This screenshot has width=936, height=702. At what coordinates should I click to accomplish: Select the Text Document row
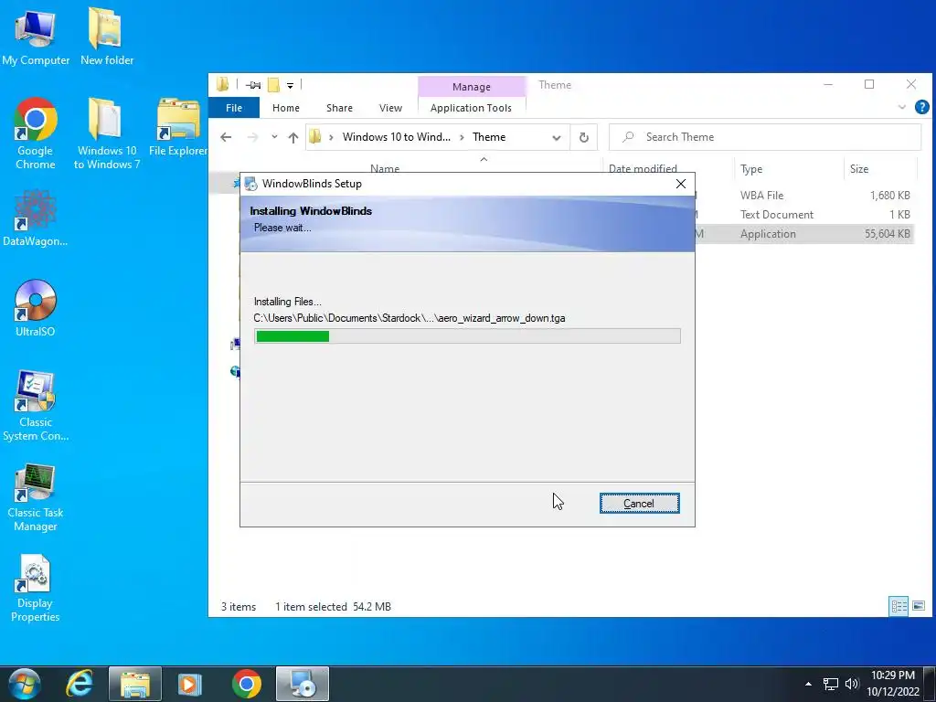tap(804, 214)
